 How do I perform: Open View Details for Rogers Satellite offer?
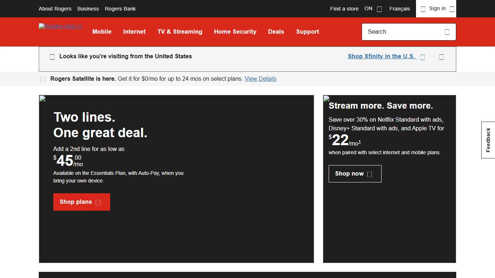261,79
